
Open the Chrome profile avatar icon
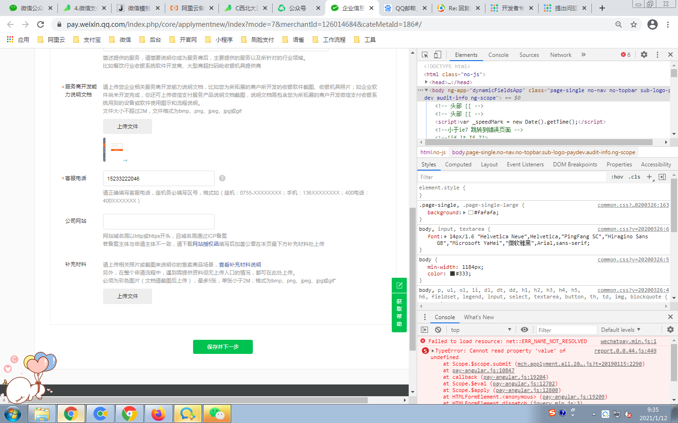pos(653,24)
